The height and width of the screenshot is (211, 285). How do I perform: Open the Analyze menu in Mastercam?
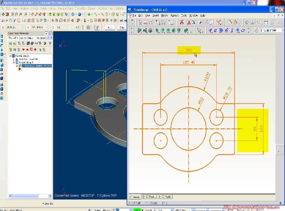coord(24,8)
